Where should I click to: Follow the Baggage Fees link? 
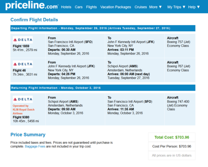click(x=35, y=147)
